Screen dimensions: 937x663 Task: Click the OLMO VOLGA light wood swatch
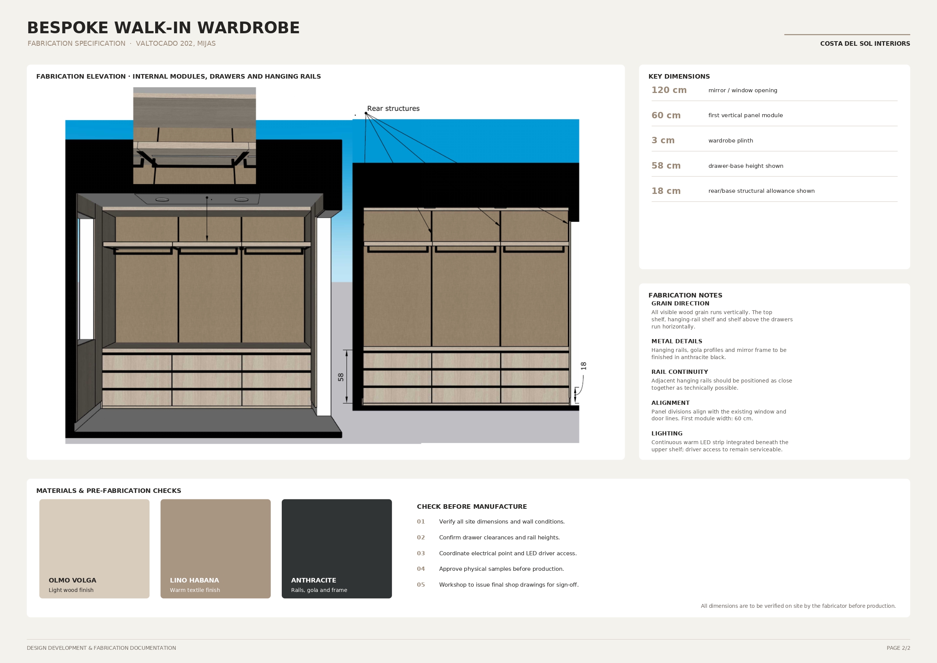tap(94, 548)
